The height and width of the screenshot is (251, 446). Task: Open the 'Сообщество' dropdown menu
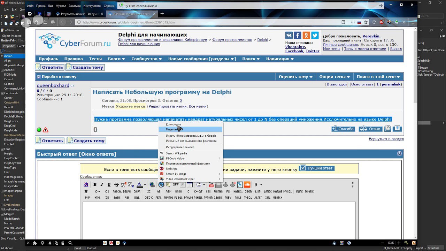[146, 59]
